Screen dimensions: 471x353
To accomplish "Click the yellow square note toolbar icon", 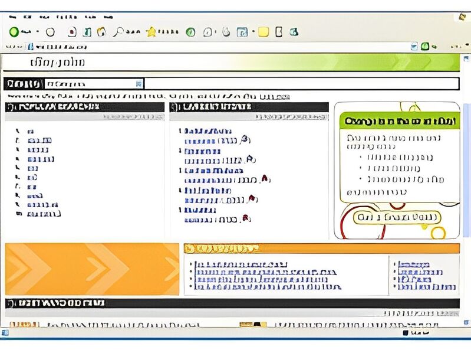I will tap(264, 32).
